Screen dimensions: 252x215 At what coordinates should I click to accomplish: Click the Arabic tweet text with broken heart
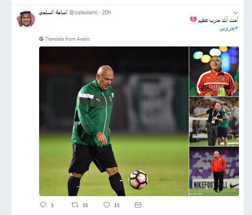tap(214, 20)
